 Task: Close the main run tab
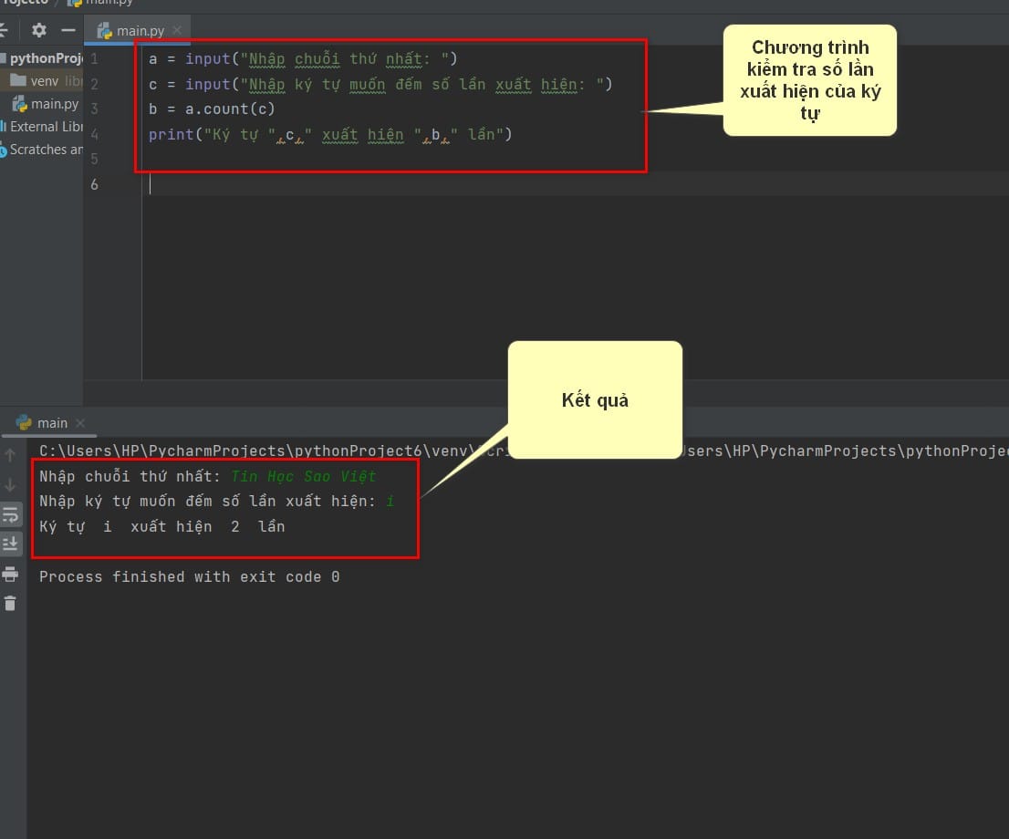(80, 423)
